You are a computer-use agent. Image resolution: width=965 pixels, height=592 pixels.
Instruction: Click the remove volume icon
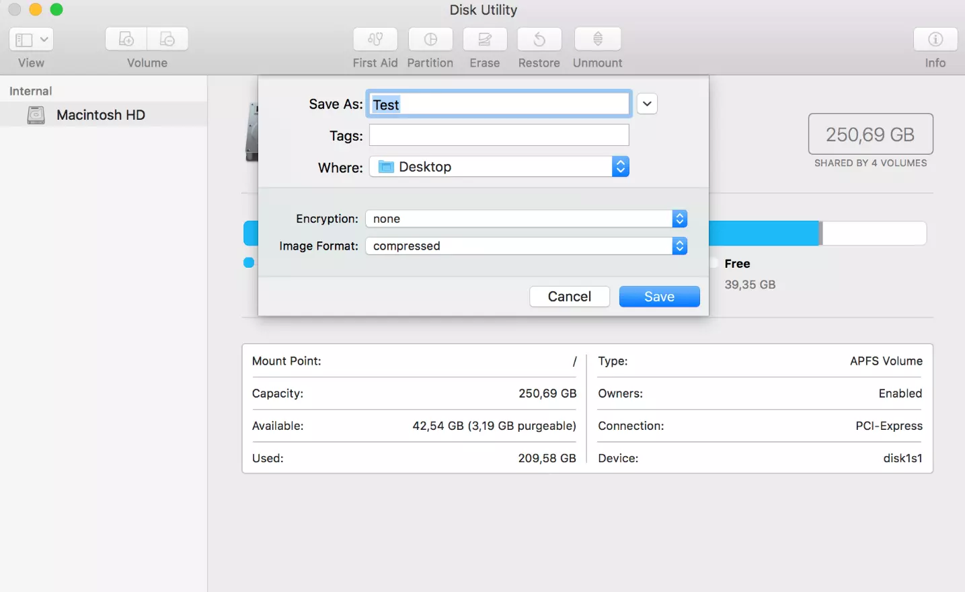(167, 39)
